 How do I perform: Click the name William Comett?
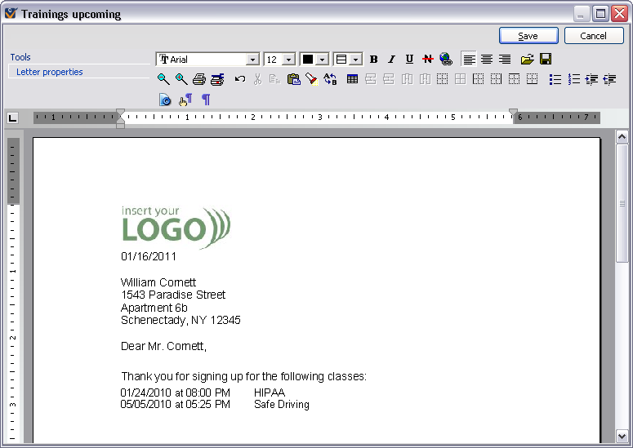(158, 282)
